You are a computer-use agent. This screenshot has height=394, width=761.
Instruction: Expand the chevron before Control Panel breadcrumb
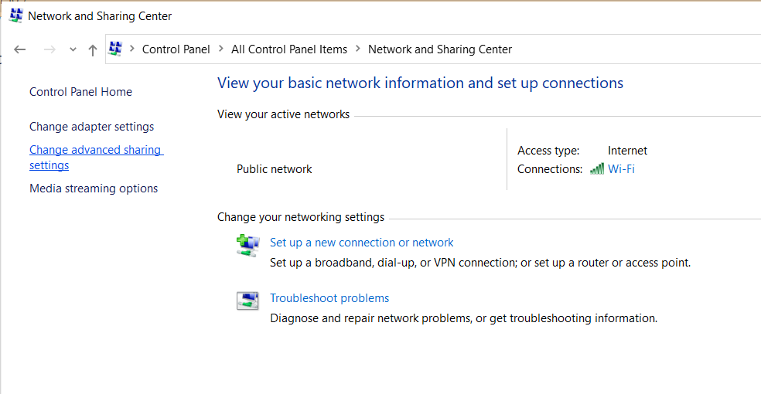pos(132,49)
